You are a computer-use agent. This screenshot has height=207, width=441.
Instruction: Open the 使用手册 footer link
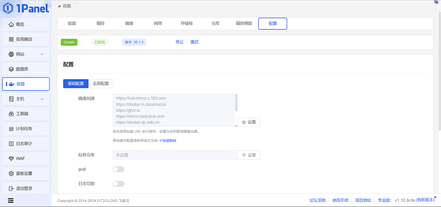pos(340,200)
